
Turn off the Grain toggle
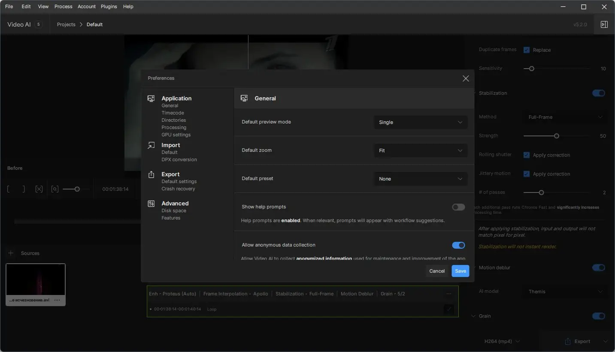click(599, 316)
